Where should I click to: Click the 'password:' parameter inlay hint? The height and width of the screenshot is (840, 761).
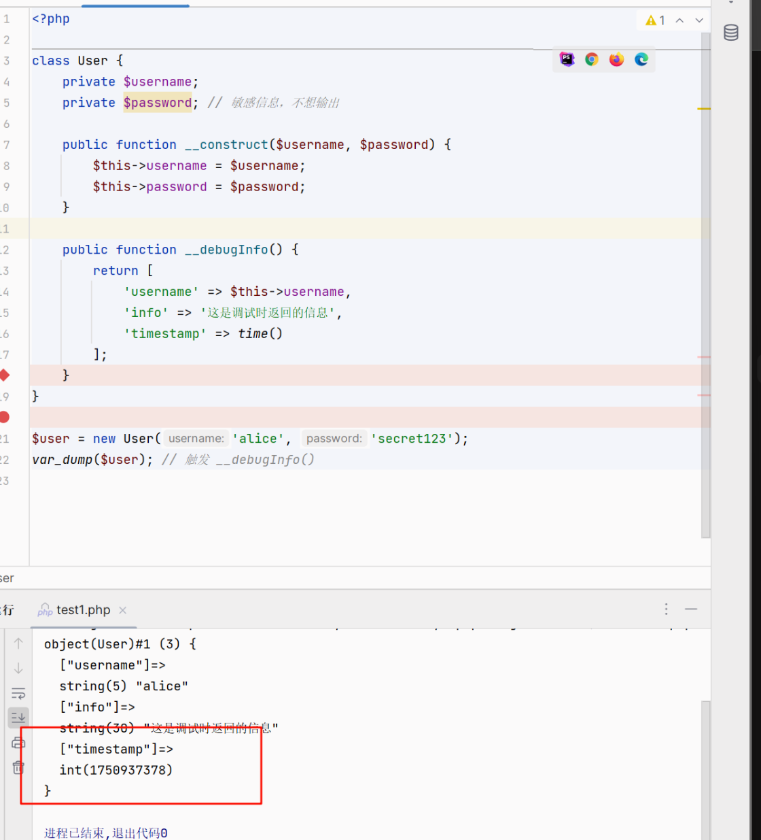pyautogui.click(x=334, y=439)
